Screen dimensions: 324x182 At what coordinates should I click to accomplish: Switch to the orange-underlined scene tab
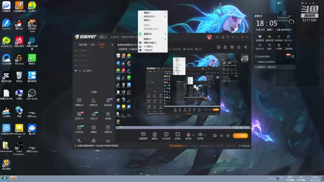coord(102,45)
